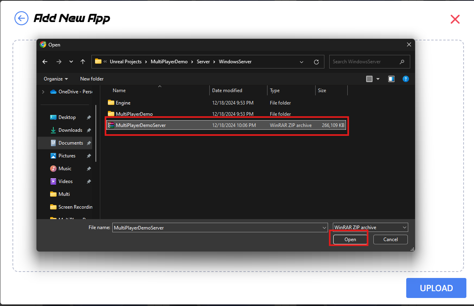Toggle the preview pane icon
Screen dimensions: 474x306
point(391,79)
